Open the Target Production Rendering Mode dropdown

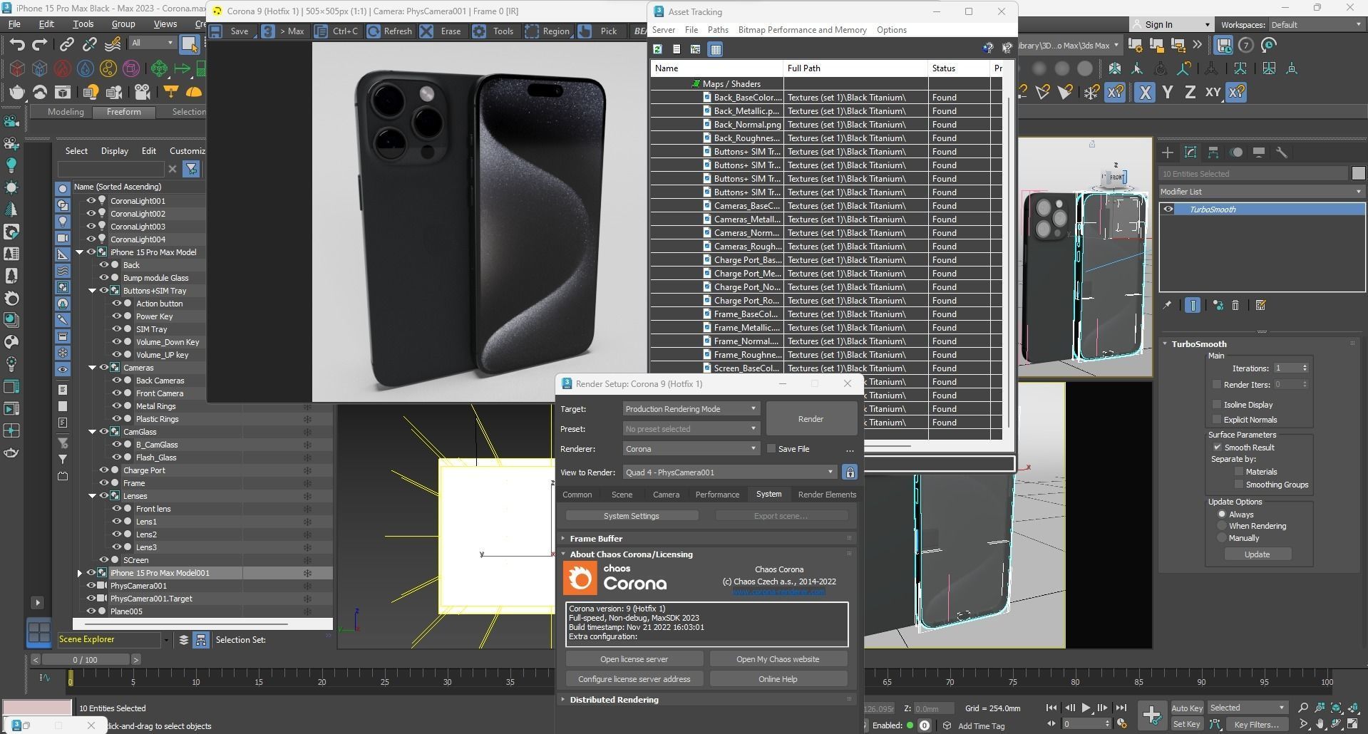tap(691, 409)
